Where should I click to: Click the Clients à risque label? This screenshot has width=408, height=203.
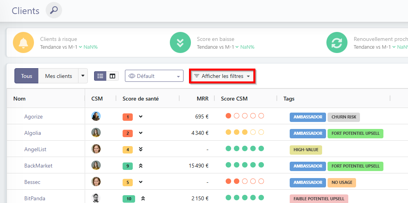(x=59, y=39)
